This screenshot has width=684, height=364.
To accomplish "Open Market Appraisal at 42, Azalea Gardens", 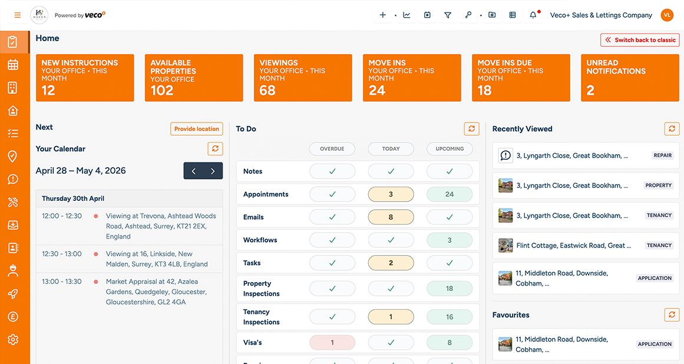I will tap(129, 292).
